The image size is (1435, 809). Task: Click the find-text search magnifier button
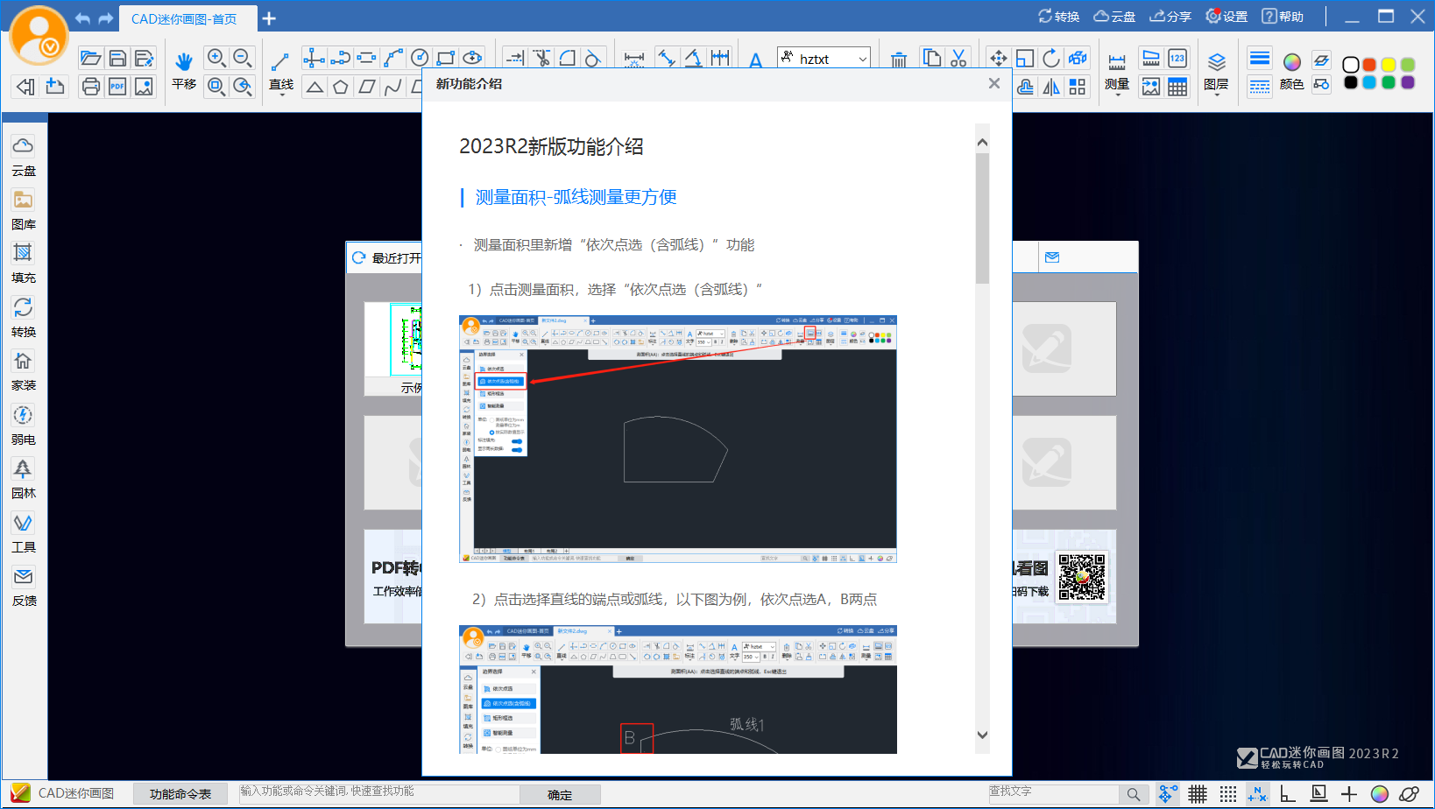coord(1134,794)
